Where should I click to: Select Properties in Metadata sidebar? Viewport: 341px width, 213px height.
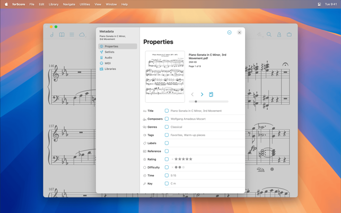point(118,46)
